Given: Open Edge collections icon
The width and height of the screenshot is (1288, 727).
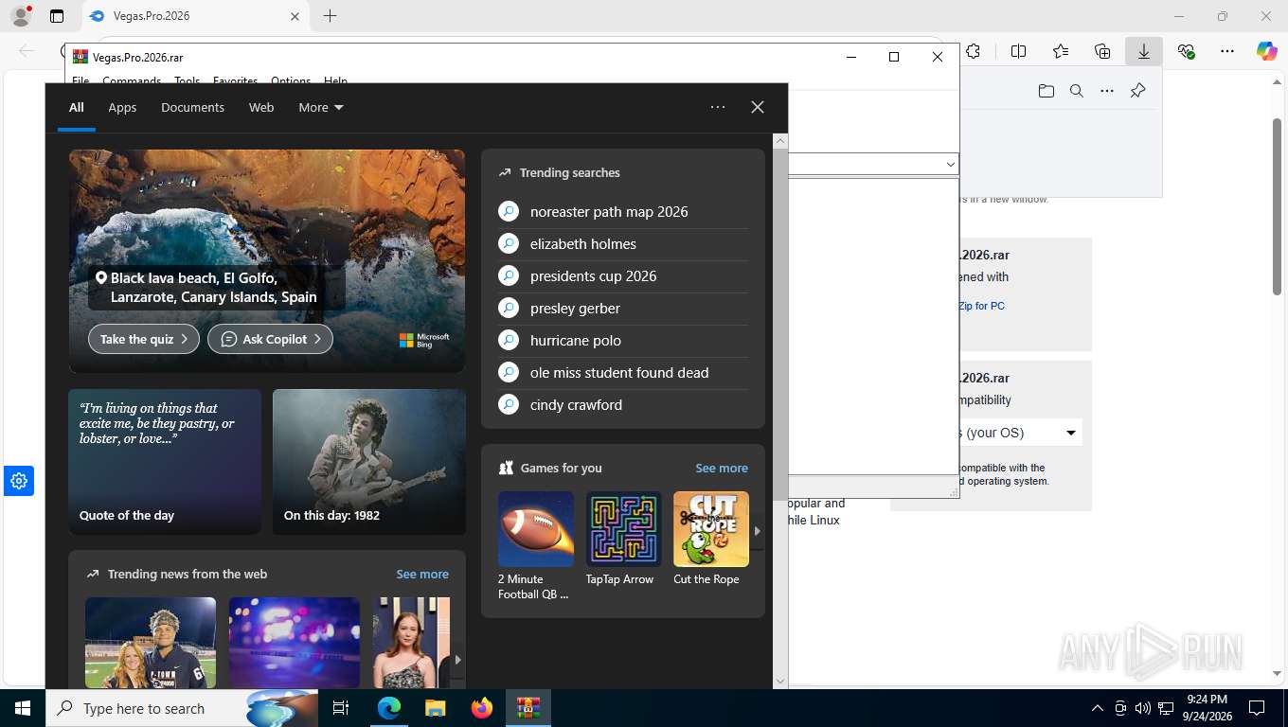Looking at the screenshot, I should pyautogui.click(x=1102, y=51).
